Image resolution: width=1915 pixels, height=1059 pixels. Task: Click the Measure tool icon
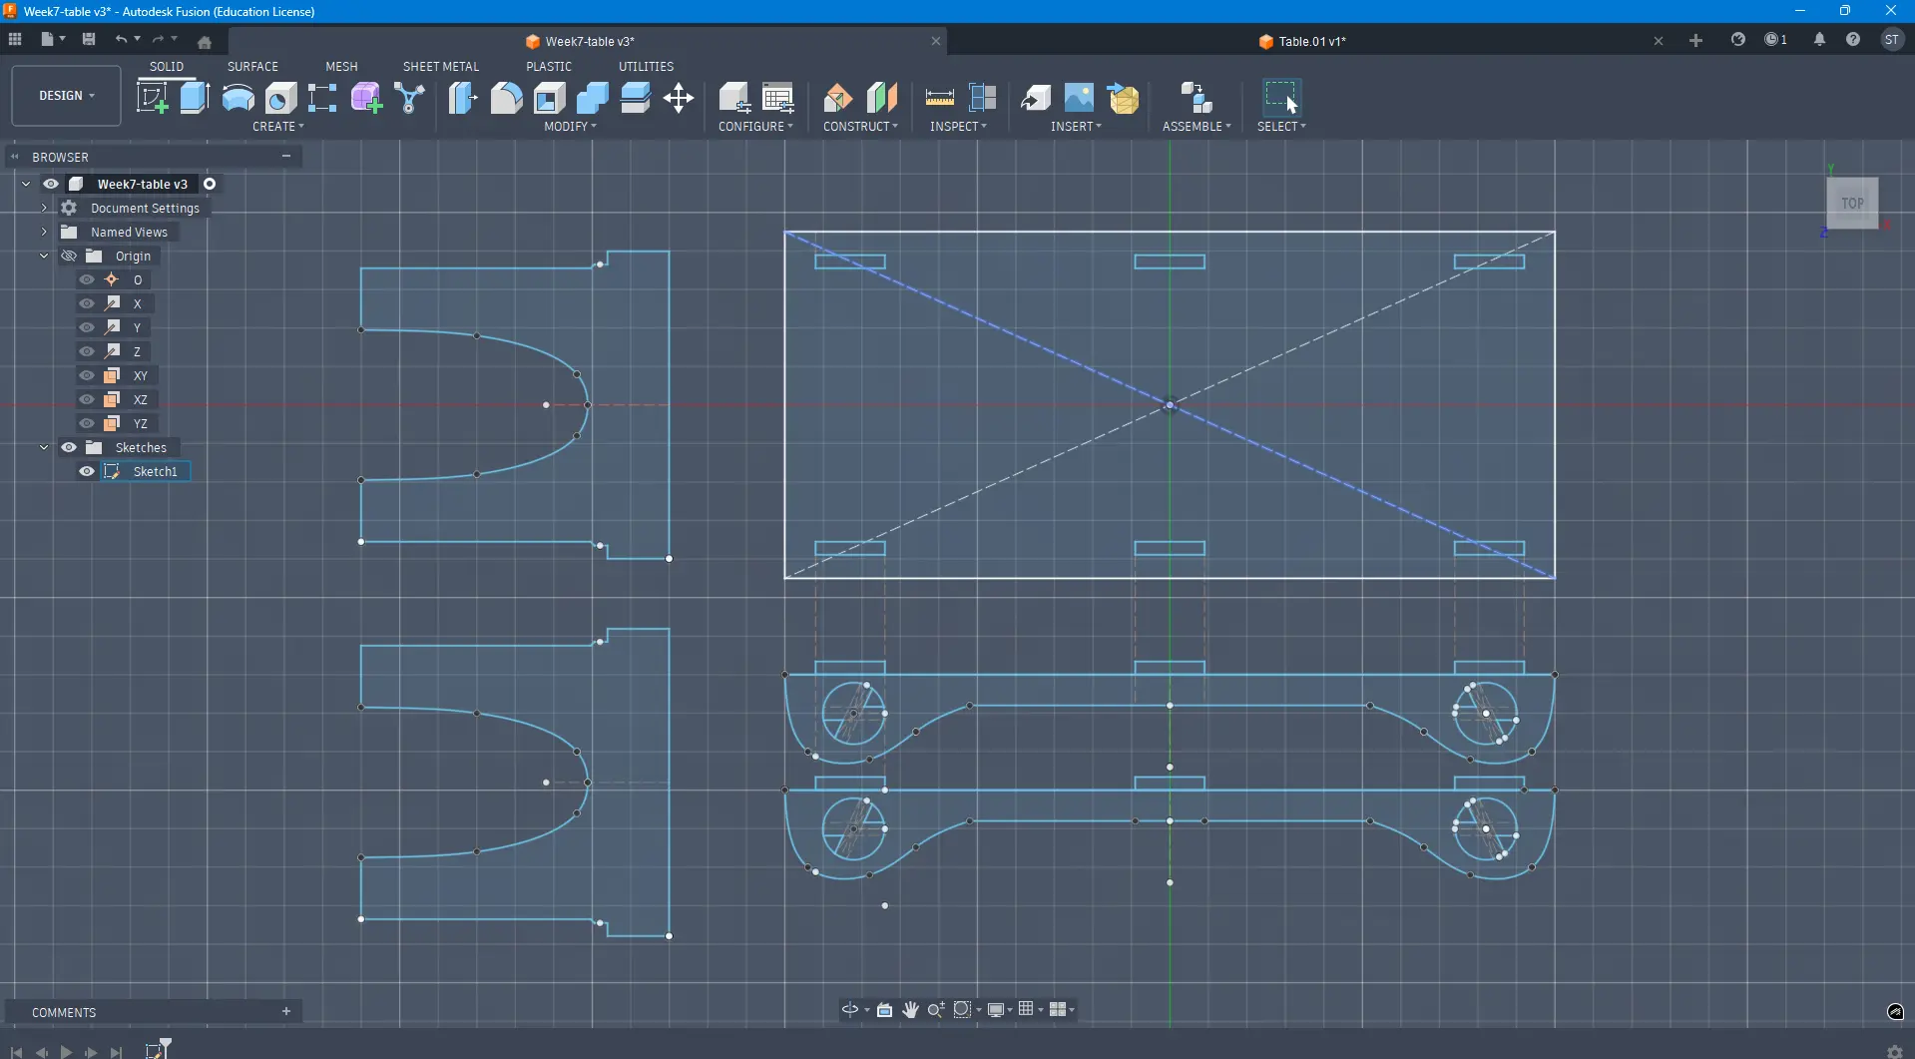tap(939, 98)
